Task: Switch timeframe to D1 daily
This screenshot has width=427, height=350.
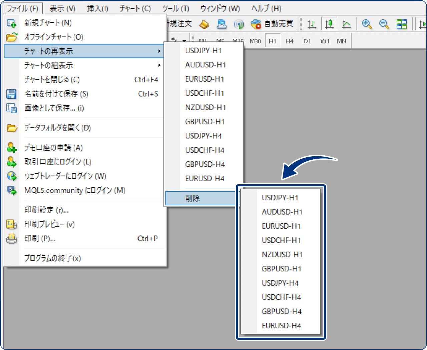Action: [x=307, y=41]
